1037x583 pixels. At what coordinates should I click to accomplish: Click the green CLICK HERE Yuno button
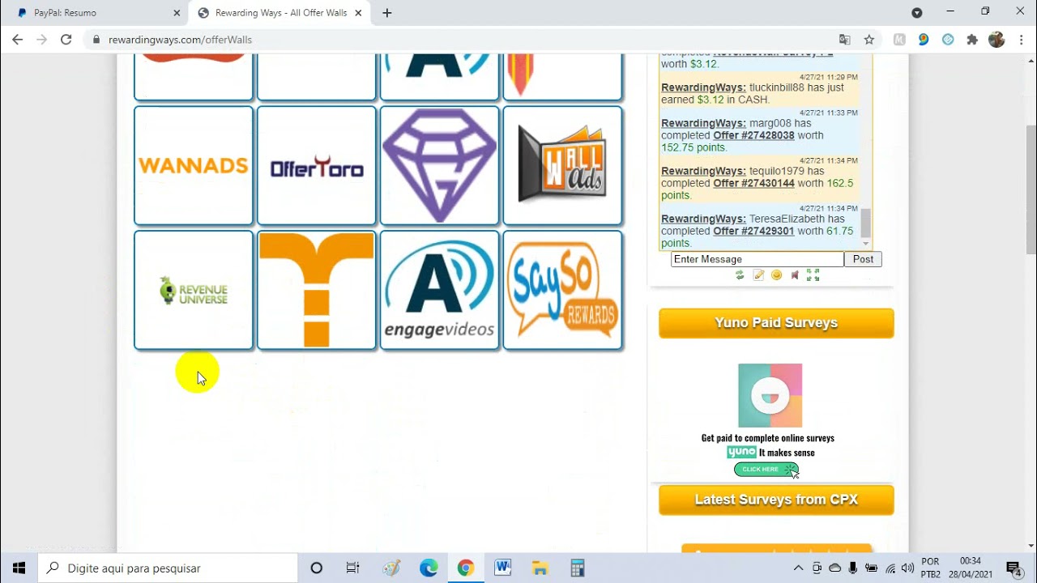(x=766, y=470)
